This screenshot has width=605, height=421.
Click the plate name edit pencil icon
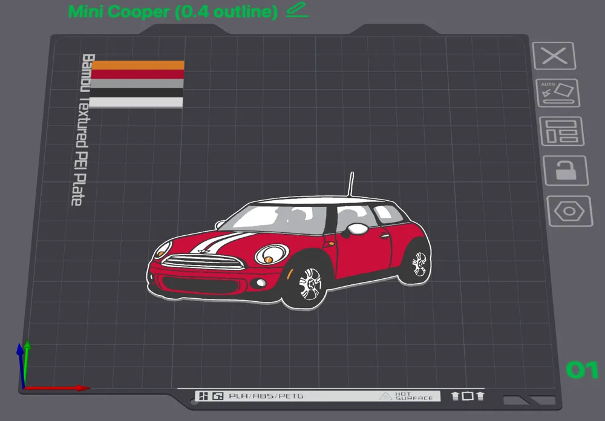click(297, 10)
